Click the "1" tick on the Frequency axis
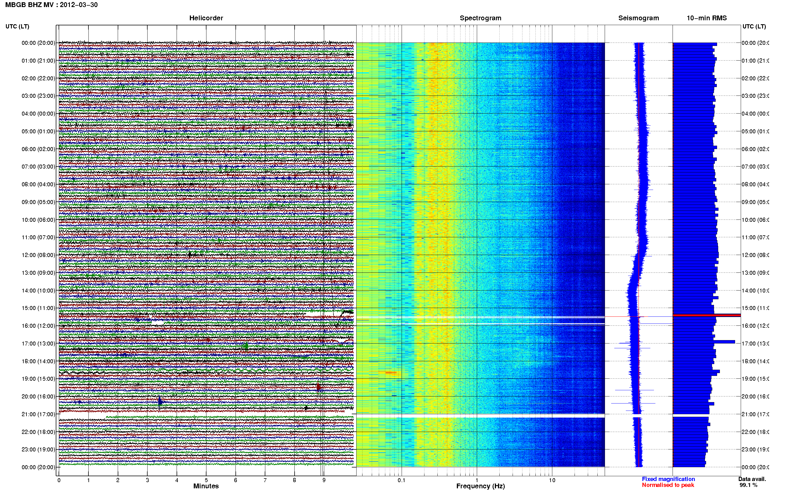The height and width of the screenshot is (501, 801). pos(477,480)
